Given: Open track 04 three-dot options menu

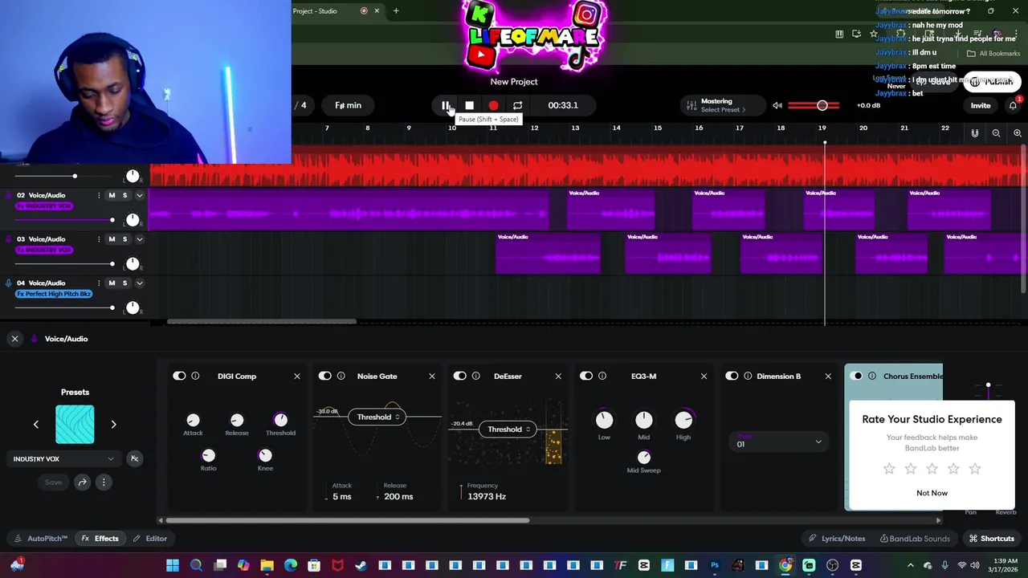Looking at the screenshot, I should point(99,283).
